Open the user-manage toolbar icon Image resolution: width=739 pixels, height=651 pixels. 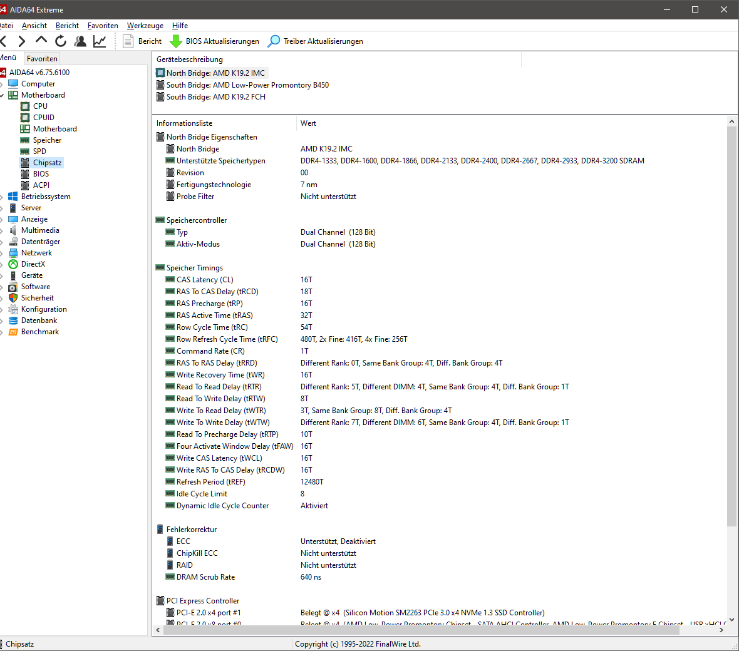80,41
